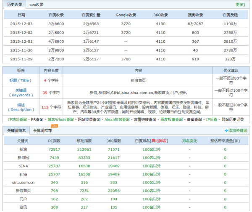
Task: Click the 移动指数 column header
Action: 84,141
